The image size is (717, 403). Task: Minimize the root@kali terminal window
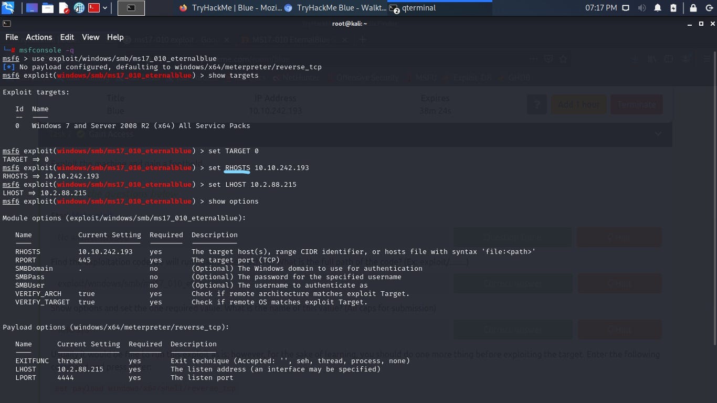[x=691, y=24]
